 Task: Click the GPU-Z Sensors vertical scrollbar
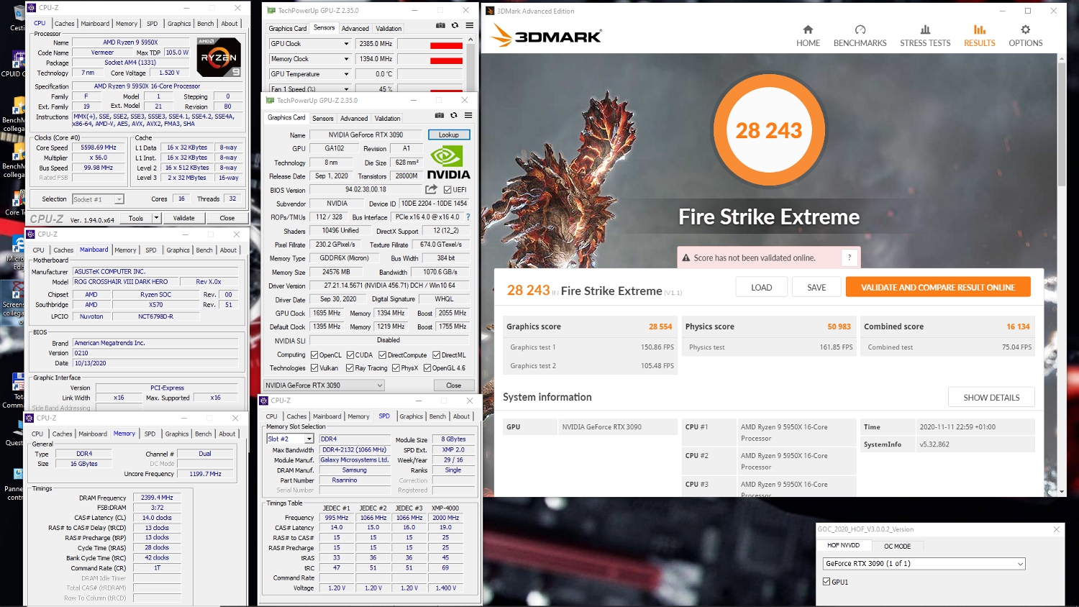[470, 63]
